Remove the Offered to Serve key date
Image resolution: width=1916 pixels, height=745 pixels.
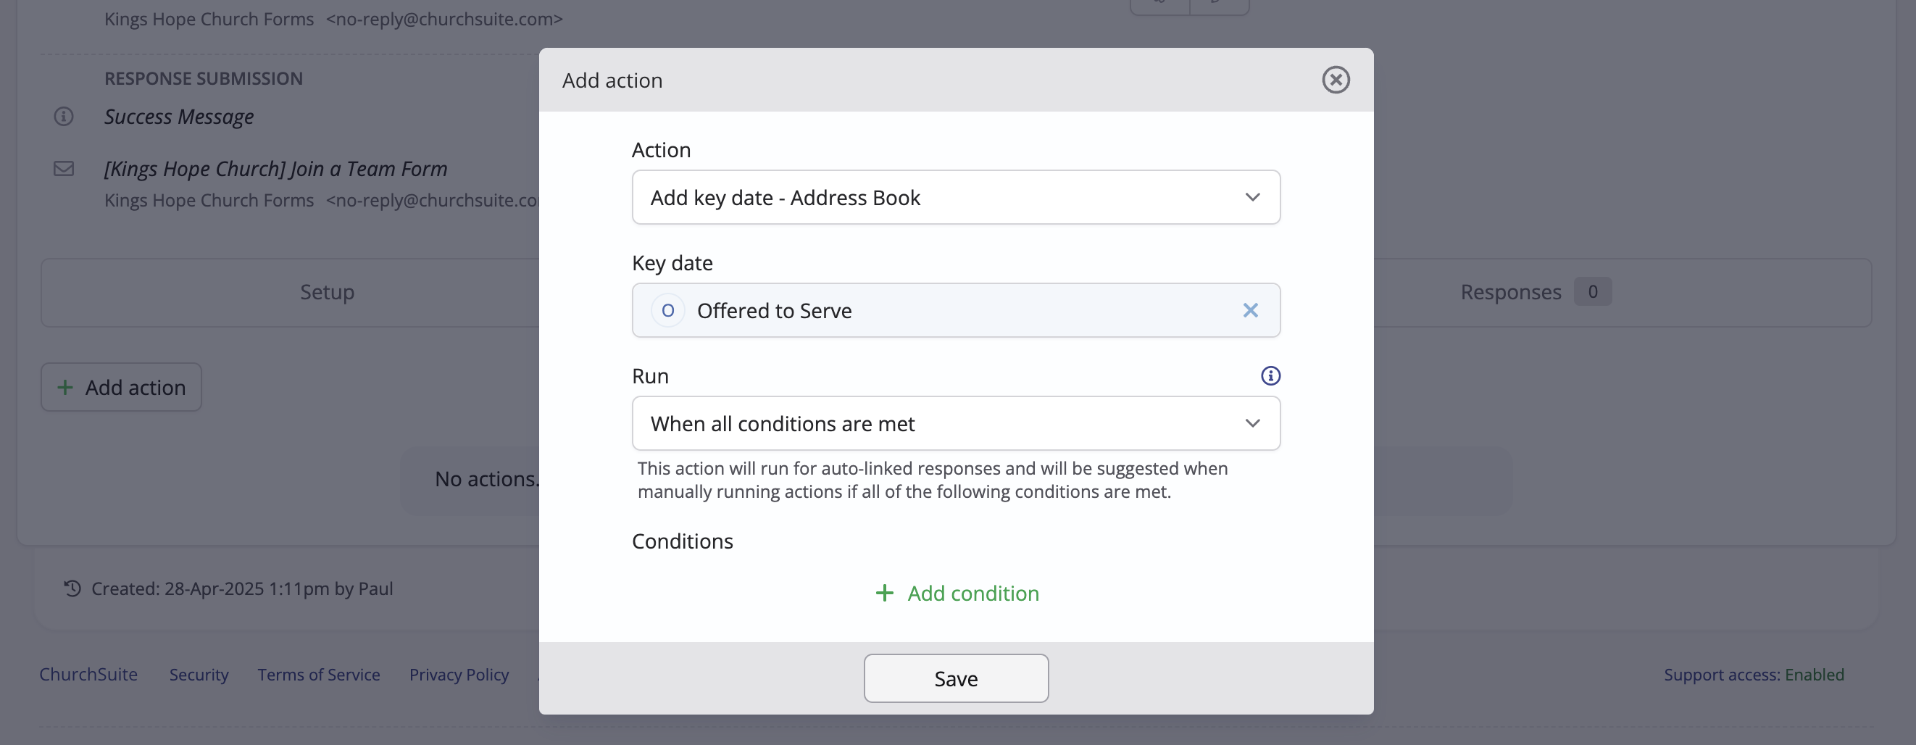click(x=1250, y=310)
